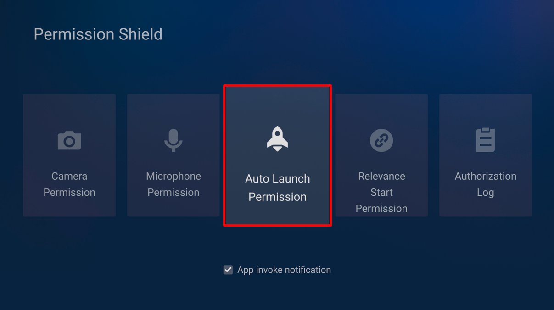Open the Microphone Permission card
This screenshot has height=310, width=554.
(173, 155)
